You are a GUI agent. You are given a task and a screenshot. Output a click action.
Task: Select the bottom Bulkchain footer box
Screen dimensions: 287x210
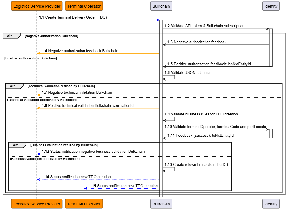161,204
